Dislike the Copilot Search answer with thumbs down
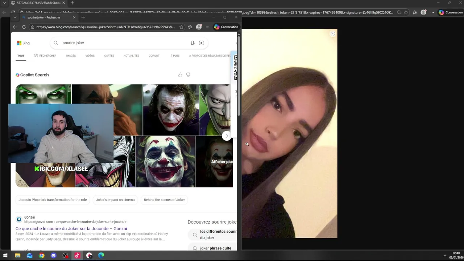 188,75
